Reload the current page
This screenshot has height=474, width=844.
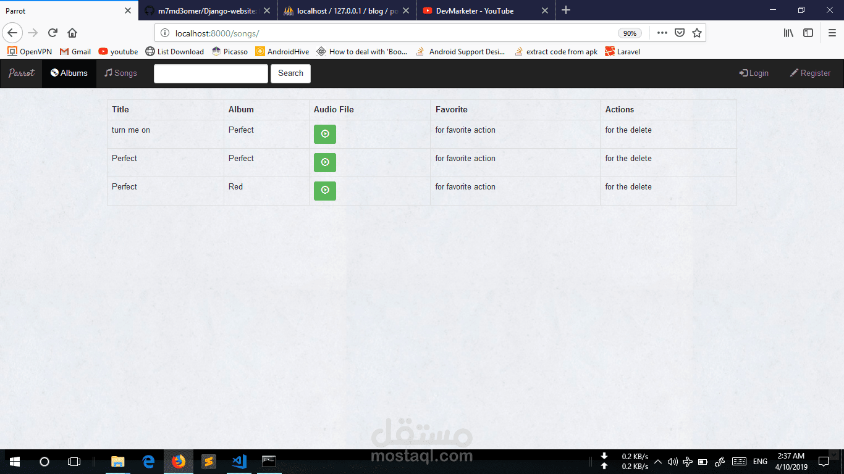click(53, 33)
